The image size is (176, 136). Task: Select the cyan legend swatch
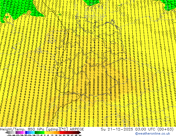34,132
